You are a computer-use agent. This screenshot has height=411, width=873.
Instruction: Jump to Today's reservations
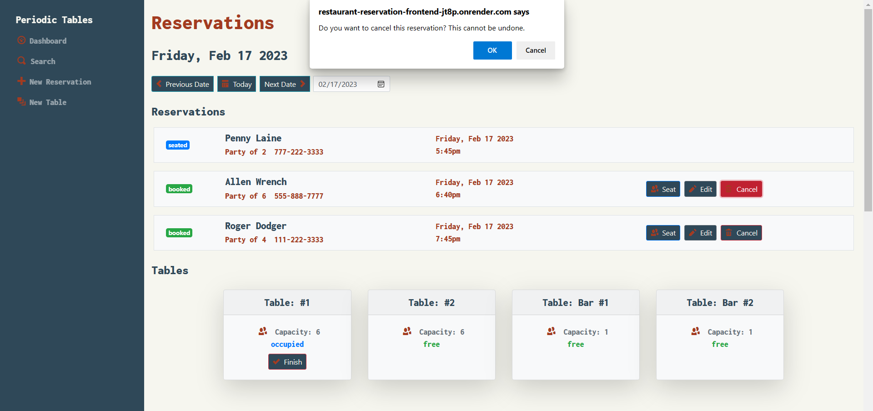(236, 84)
